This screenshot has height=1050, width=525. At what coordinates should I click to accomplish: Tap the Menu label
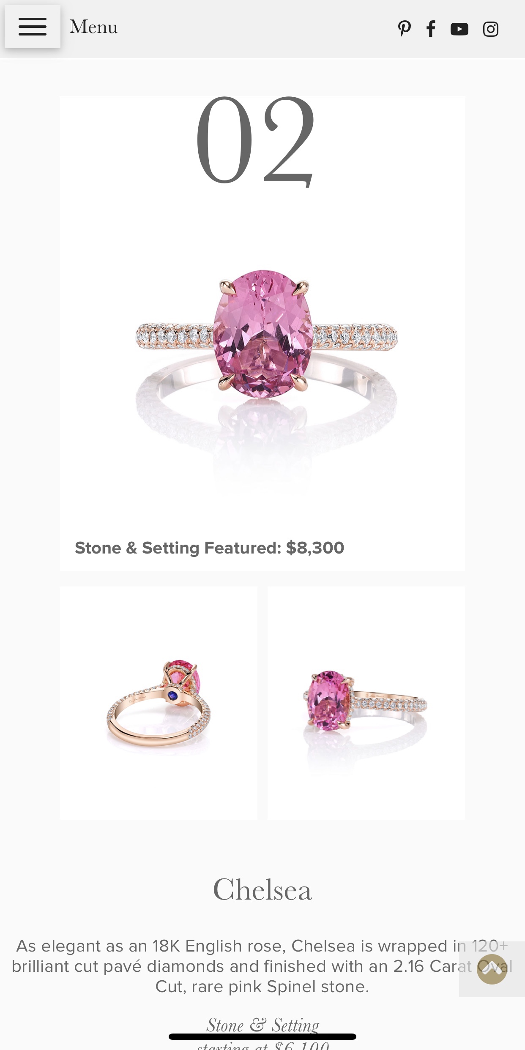[x=93, y=27]
